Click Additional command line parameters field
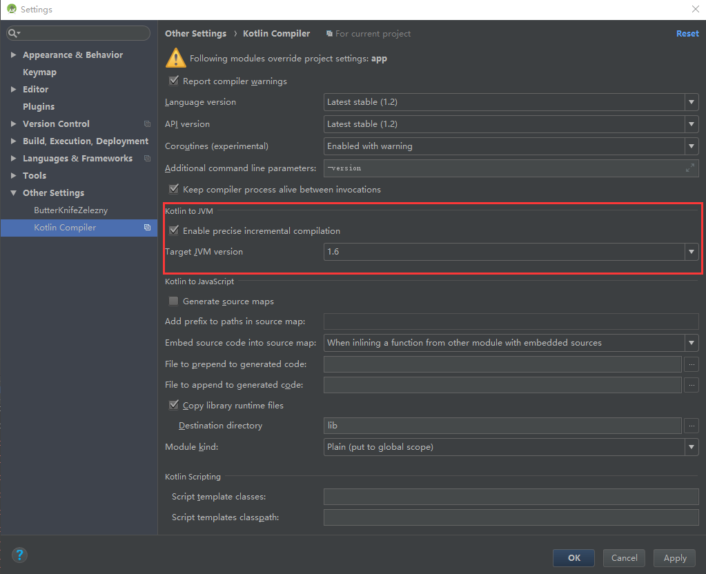This screenshot has height=574, width=706. click(511, 168)
